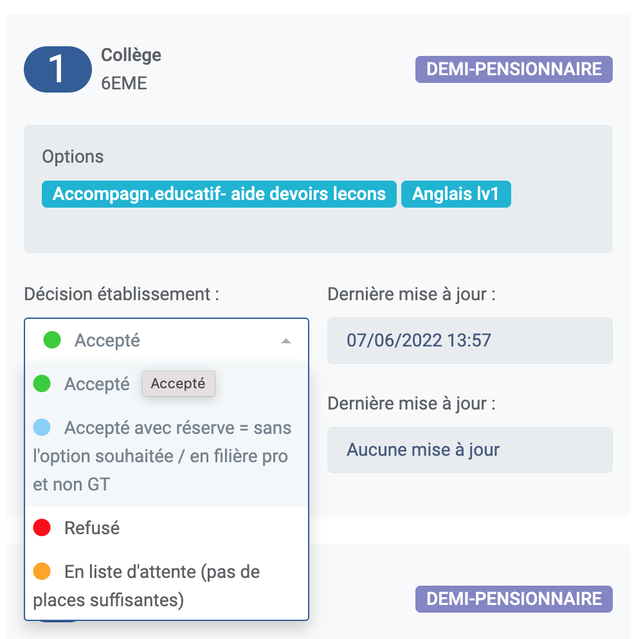The image size is (643, 639).
Task: Pick En liste d'attente option
Action: click(x=167, y=585)
